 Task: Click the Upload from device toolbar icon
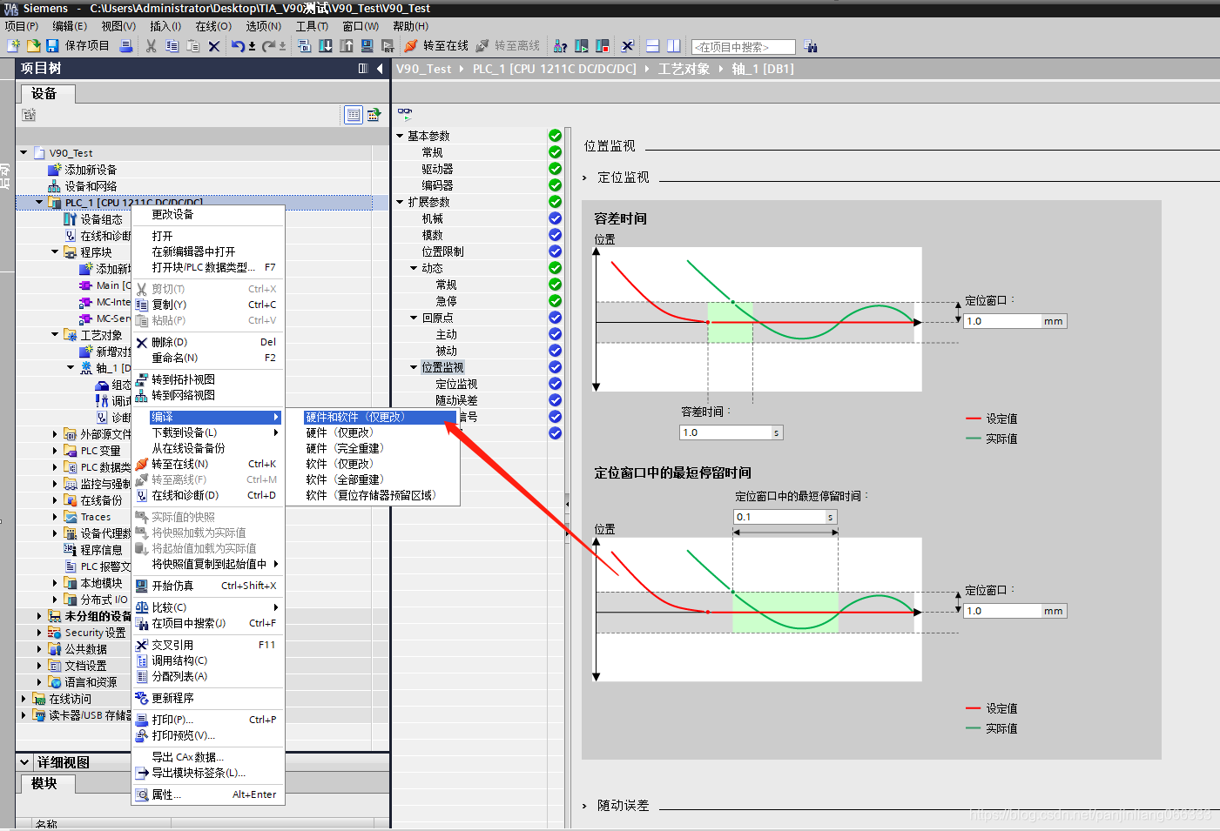pos(347,46)
